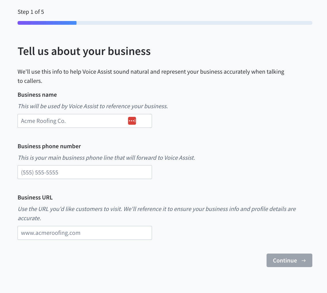Click the 'Tell us about your business' heading
The height and width of the screenshot is (293, 327).
[84, 52]
